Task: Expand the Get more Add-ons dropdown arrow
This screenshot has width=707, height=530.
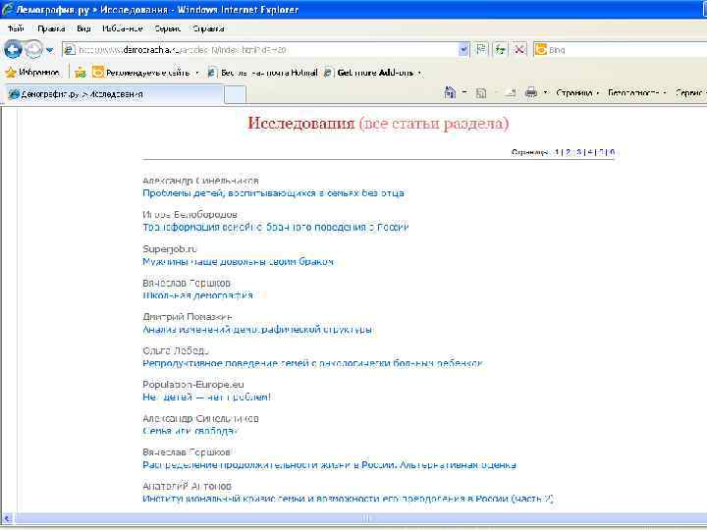Action: (420, 73)
